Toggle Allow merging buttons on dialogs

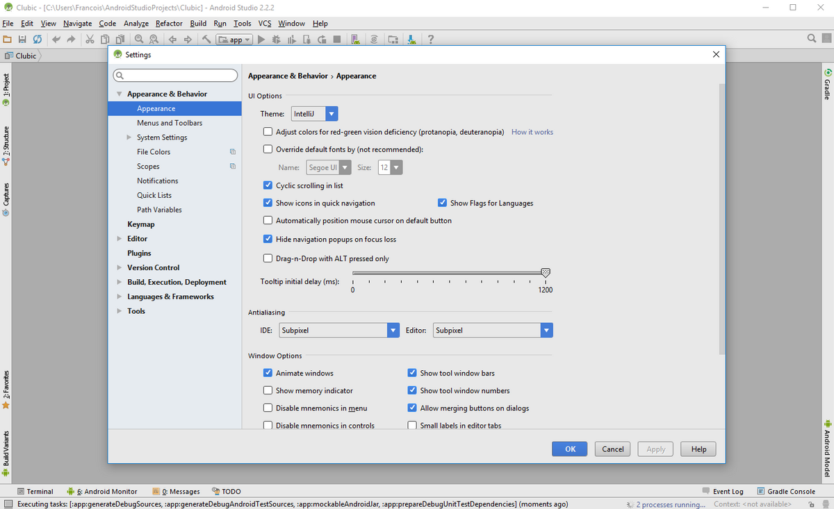coord(412,408)
